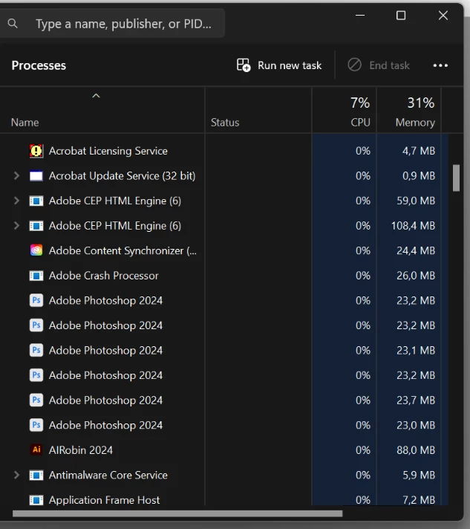This screenshot has height=529, width=470.
Task: Expand Adobe CEP HTML Engine using 59,0 MB
Action: tap(16, 201)
